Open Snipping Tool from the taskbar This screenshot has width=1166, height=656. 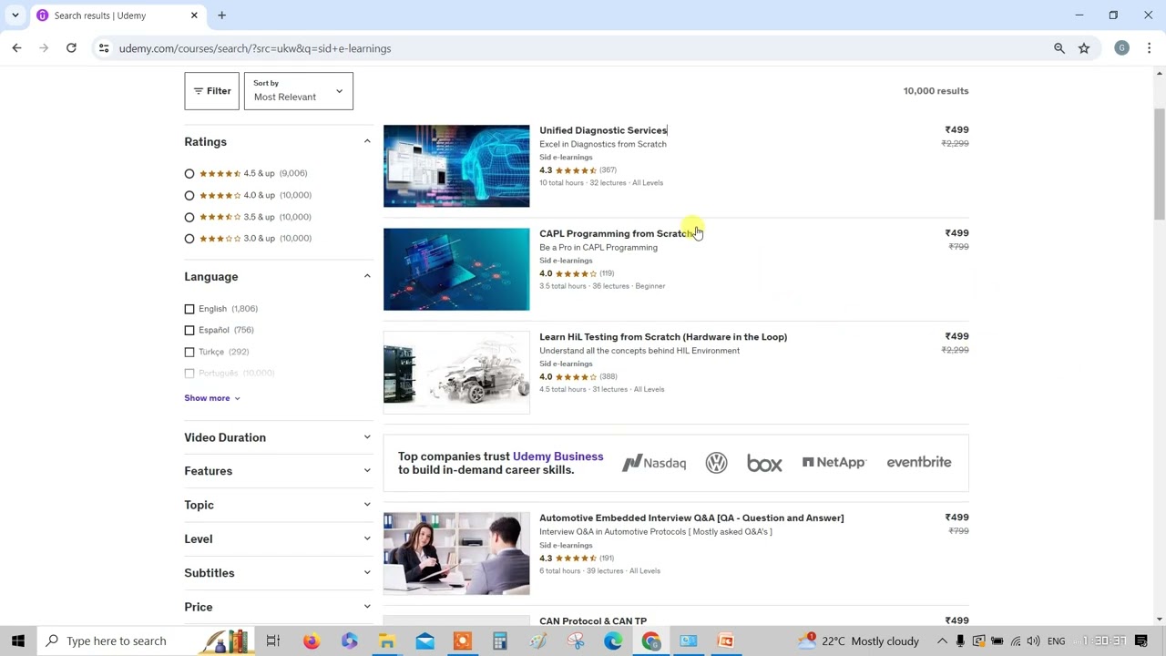(576, 641)
